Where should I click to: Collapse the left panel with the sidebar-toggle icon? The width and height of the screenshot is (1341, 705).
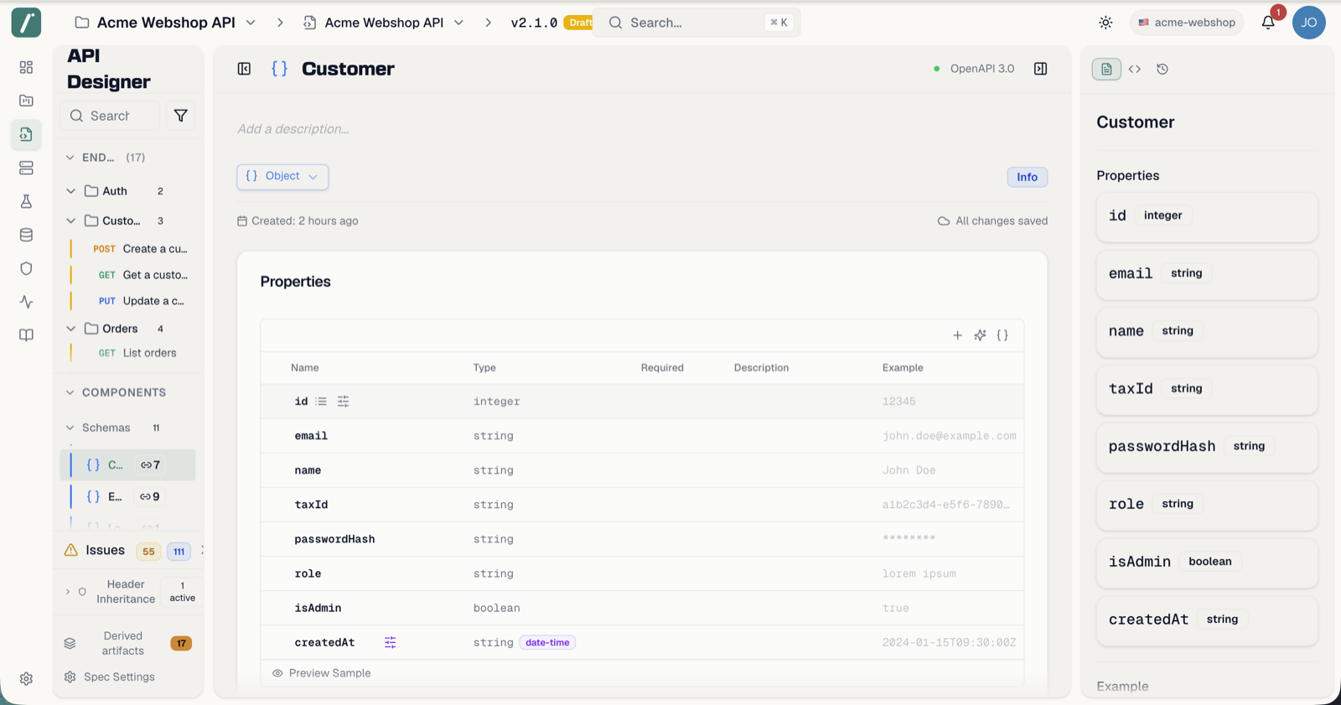[244, 69]
